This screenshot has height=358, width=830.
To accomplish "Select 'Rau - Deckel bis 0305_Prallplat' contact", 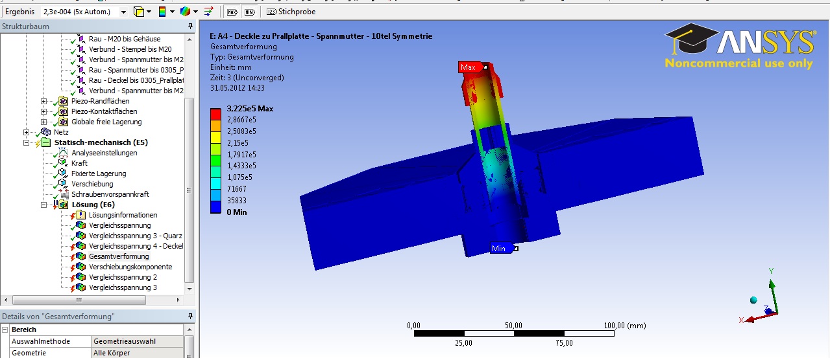I will [136, 80].
